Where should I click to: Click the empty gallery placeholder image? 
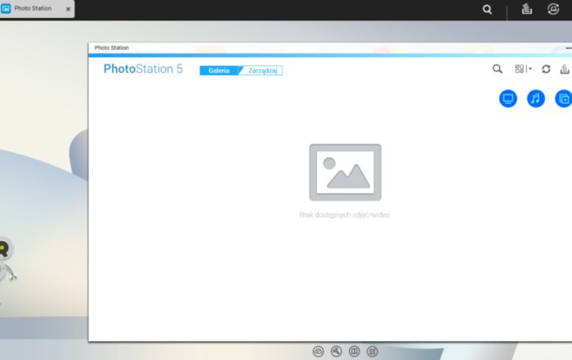[x=345, y=172]
